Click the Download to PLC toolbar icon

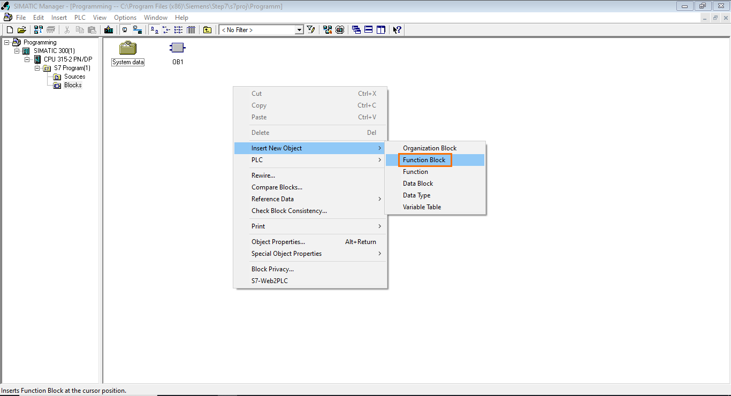(109, 30)
